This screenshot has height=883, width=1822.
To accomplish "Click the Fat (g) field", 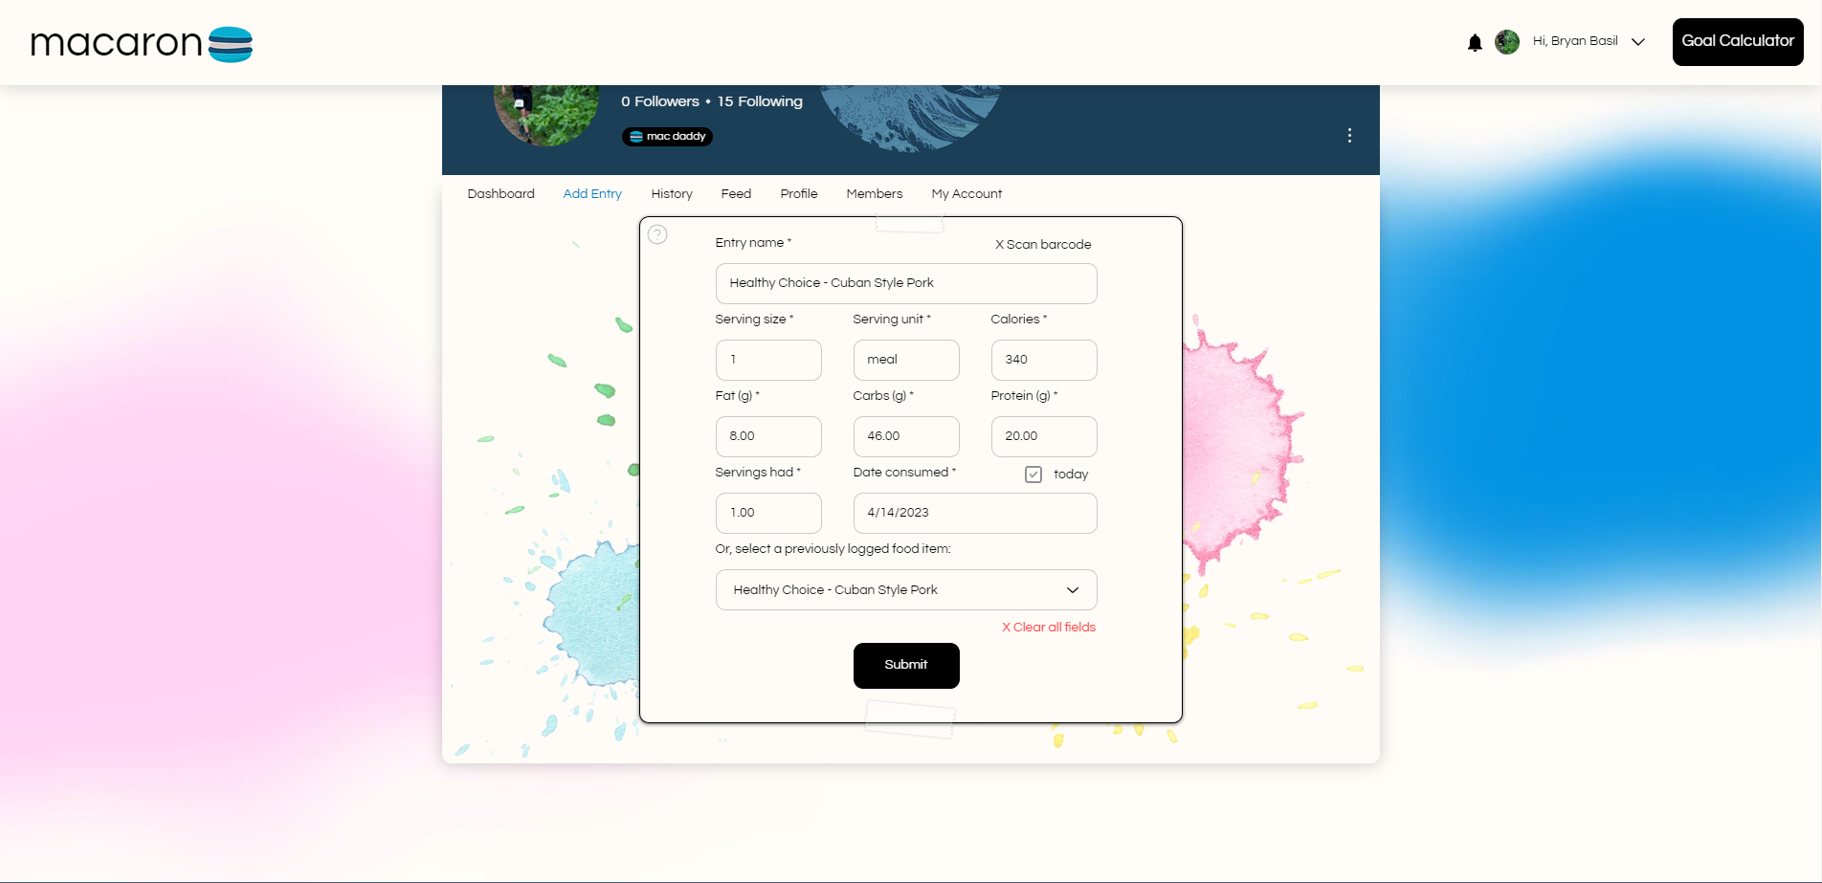I will (768, 437).
